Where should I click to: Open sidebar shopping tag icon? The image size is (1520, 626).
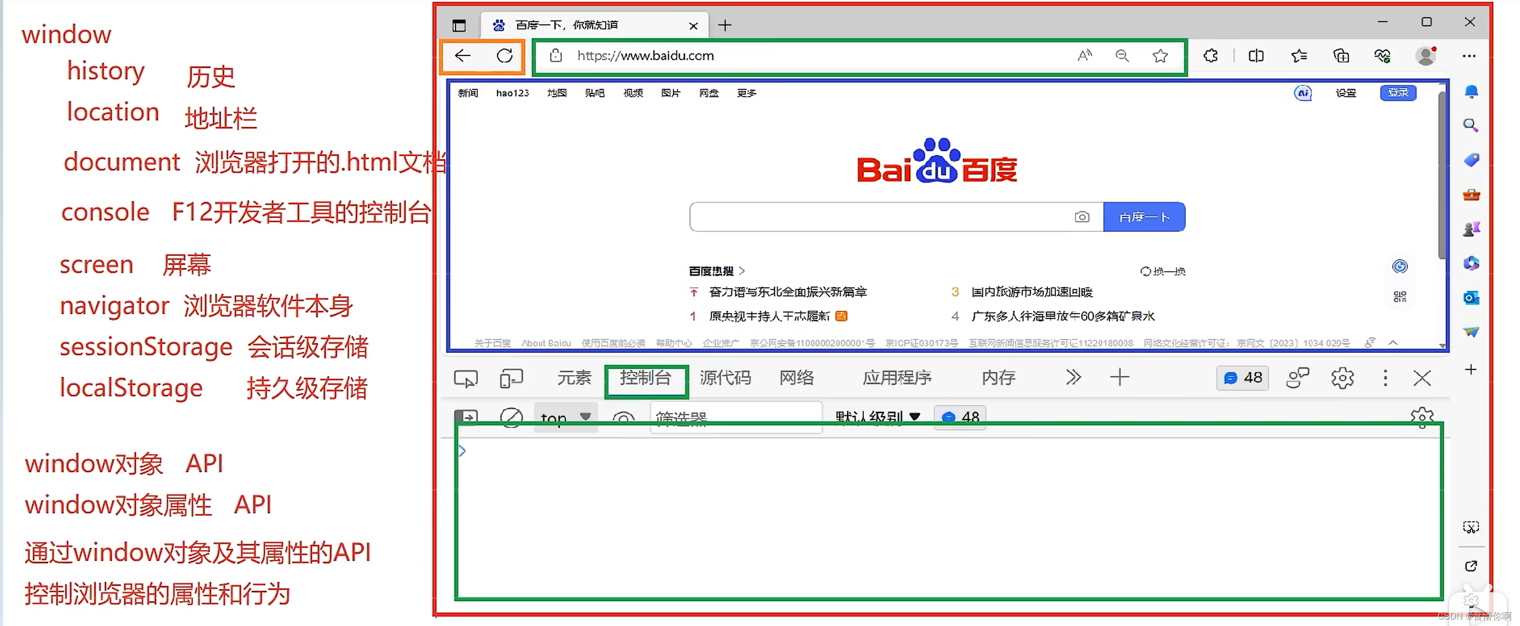1471,160
